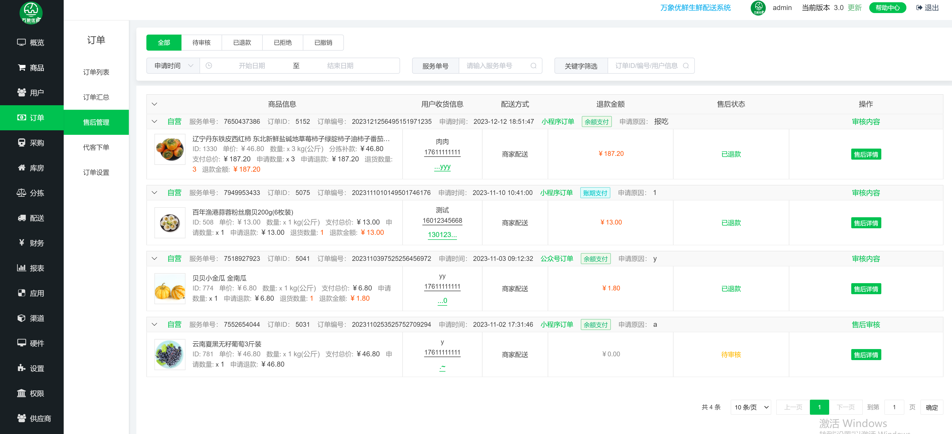Open the 财务 yen finance icon
The image size is (952, 434).
[x=22, y=243]
